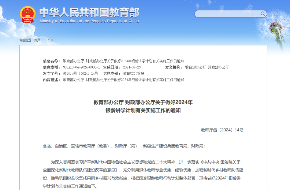Click the 当前位置 label

pos(26,40)
